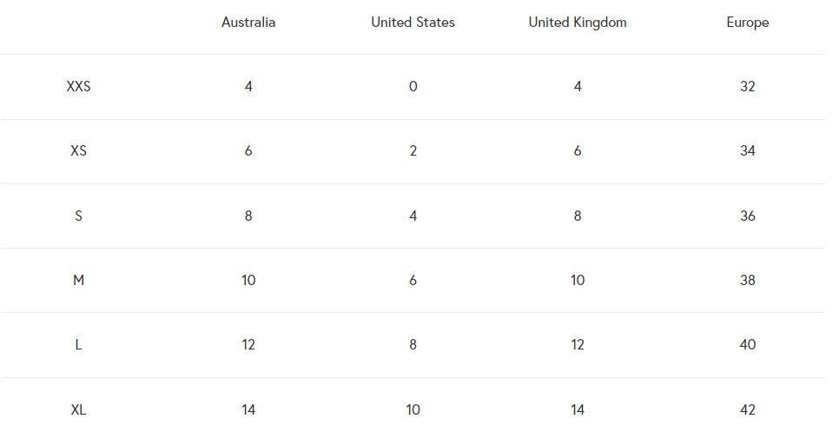839x439 pixels.
Task: Click the Europe size 42 cell
Action: (748, 409)
